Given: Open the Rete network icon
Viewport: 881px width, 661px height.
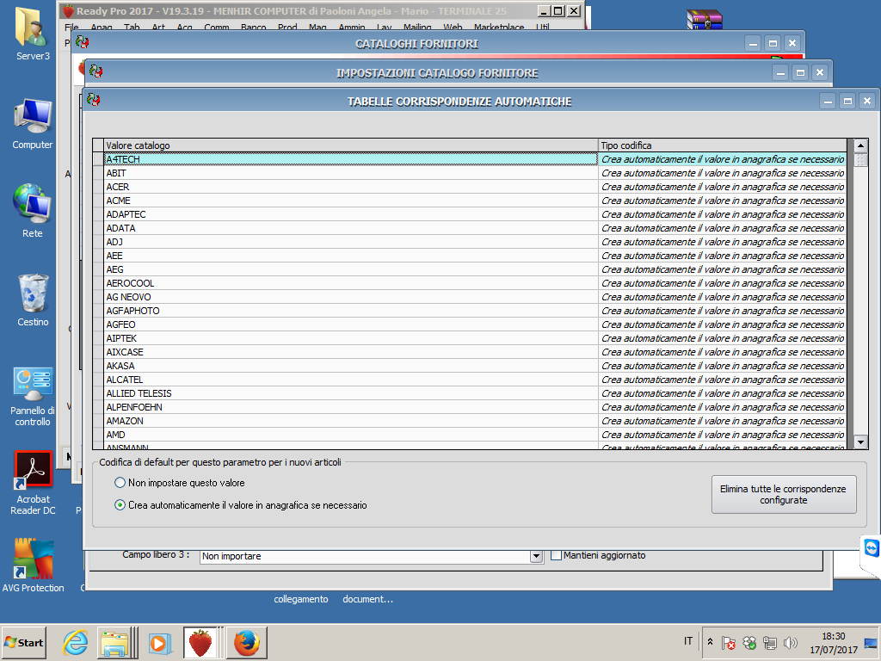Looking at the screenshot, I should tap(33, 211).
